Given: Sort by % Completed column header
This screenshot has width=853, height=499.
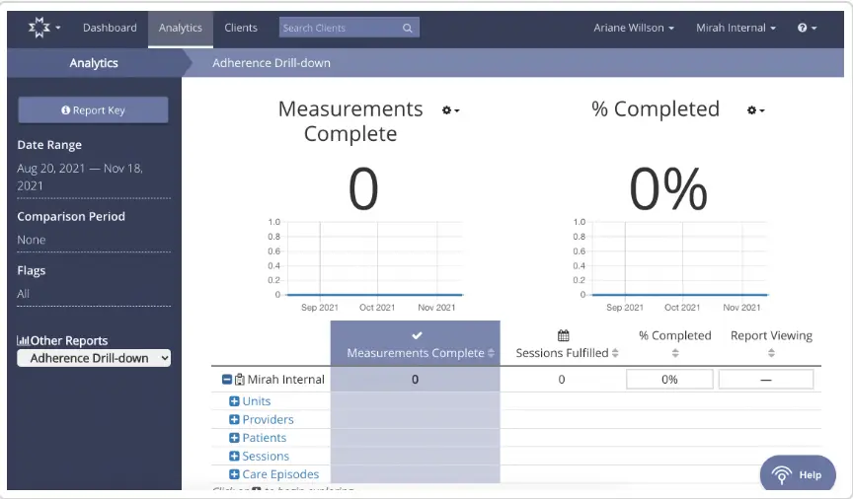Looking at the screenshot, I should (x=675, y=343).
